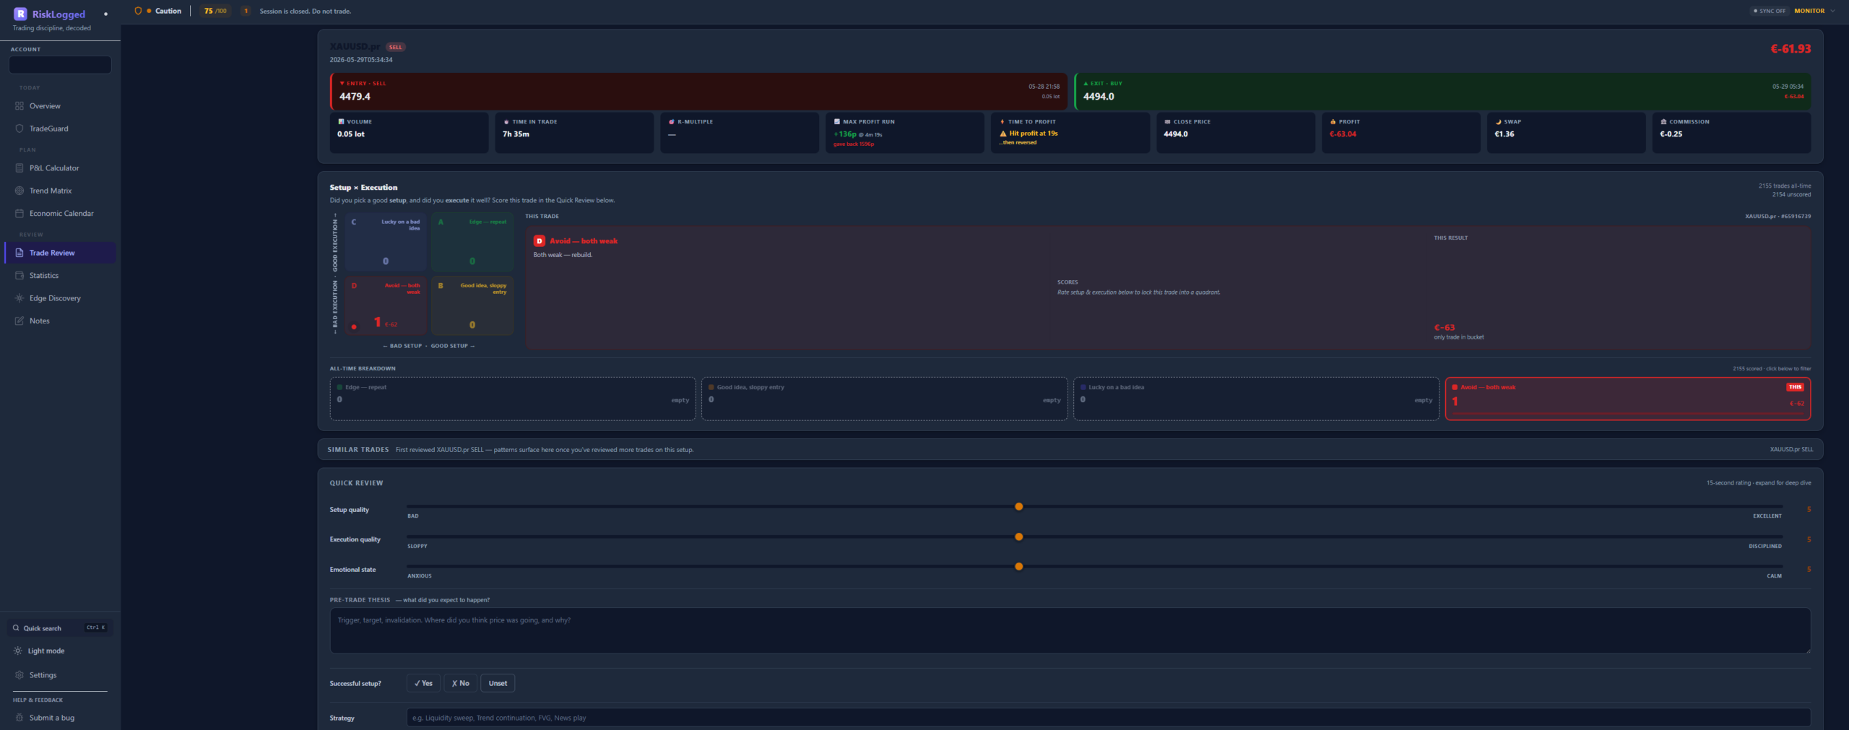Toggle the SYNC OFF switch

(1769, 11)
